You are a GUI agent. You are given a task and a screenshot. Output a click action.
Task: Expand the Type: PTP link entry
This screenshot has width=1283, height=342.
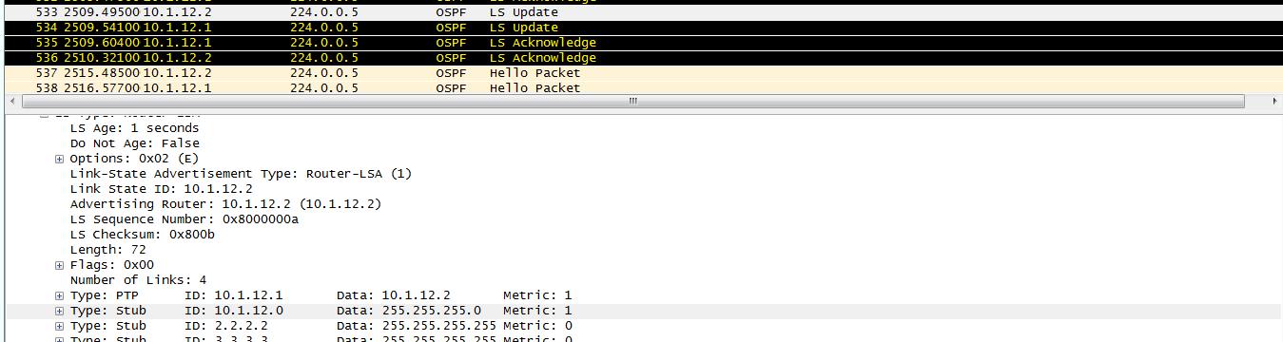pyautogui.click(x=60, y=295)
